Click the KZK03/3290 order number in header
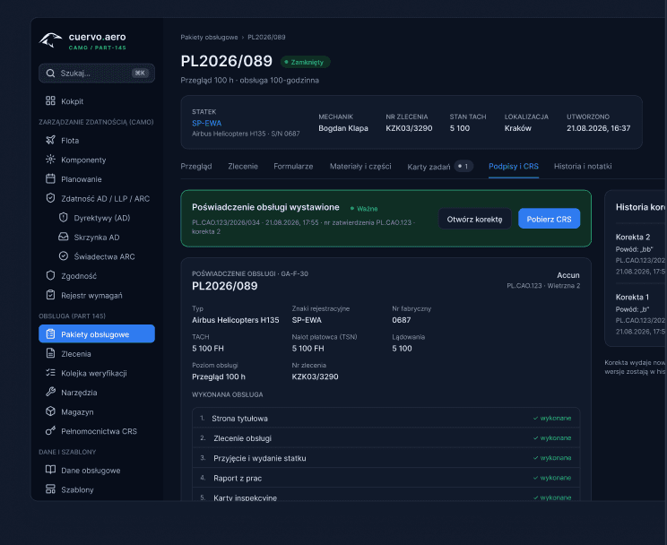The height and width of the screenshot is (545, 667). (x=409, y=128)
